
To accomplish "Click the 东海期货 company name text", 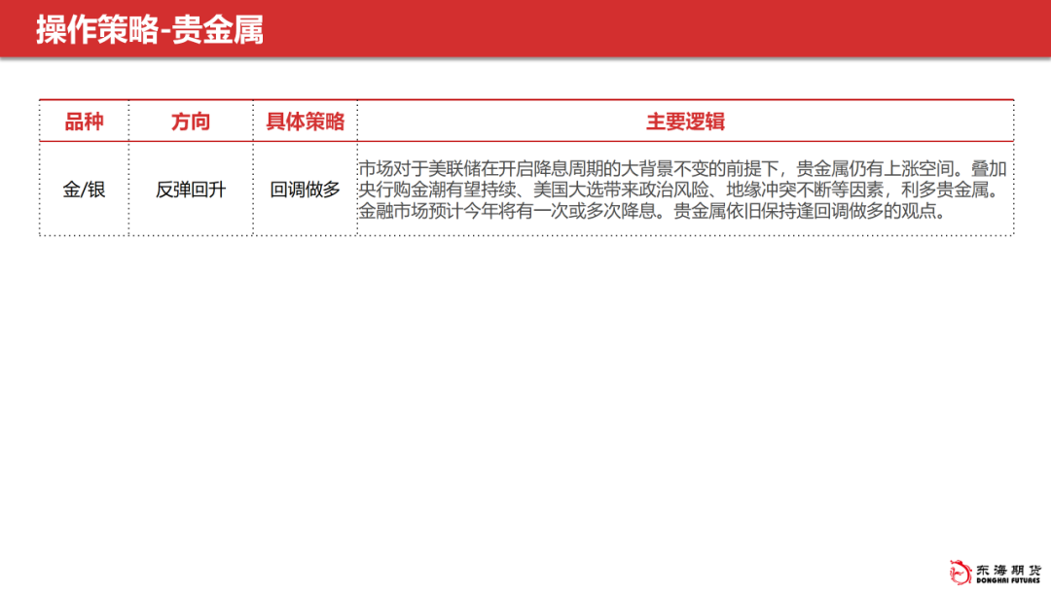I will 1009,571.
